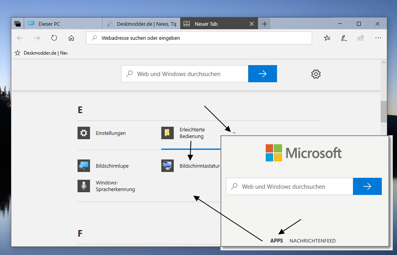Focus the inset panel search box

(289, 186)
